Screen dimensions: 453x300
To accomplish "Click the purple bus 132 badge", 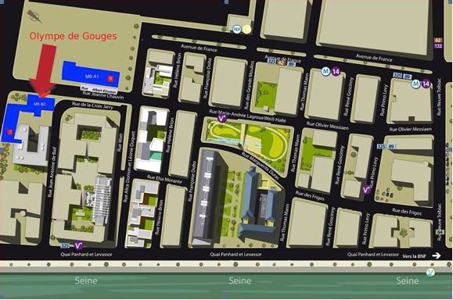I will click(x=438, y=46).
